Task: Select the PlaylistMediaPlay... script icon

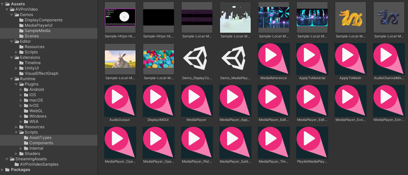Action: pyautogui.click(x=312, y=142)
